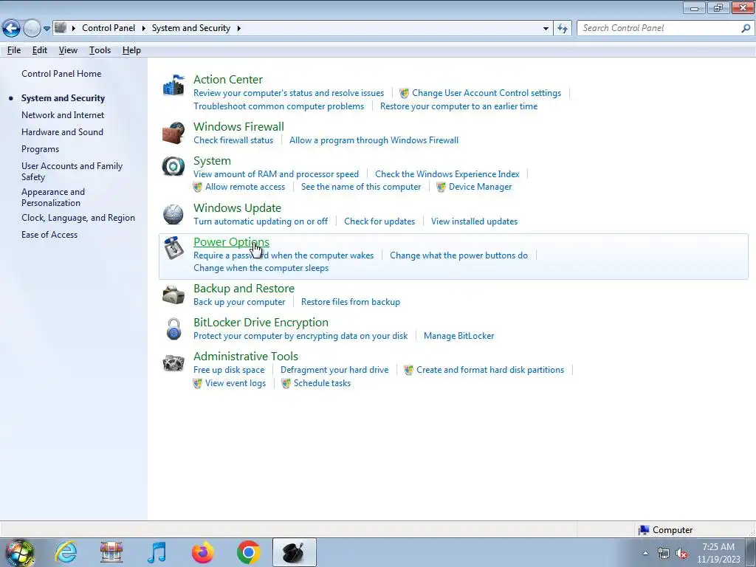Click Change what the power buttons do
The width and height of the screenshot is (756, 567).
[458, 255]
